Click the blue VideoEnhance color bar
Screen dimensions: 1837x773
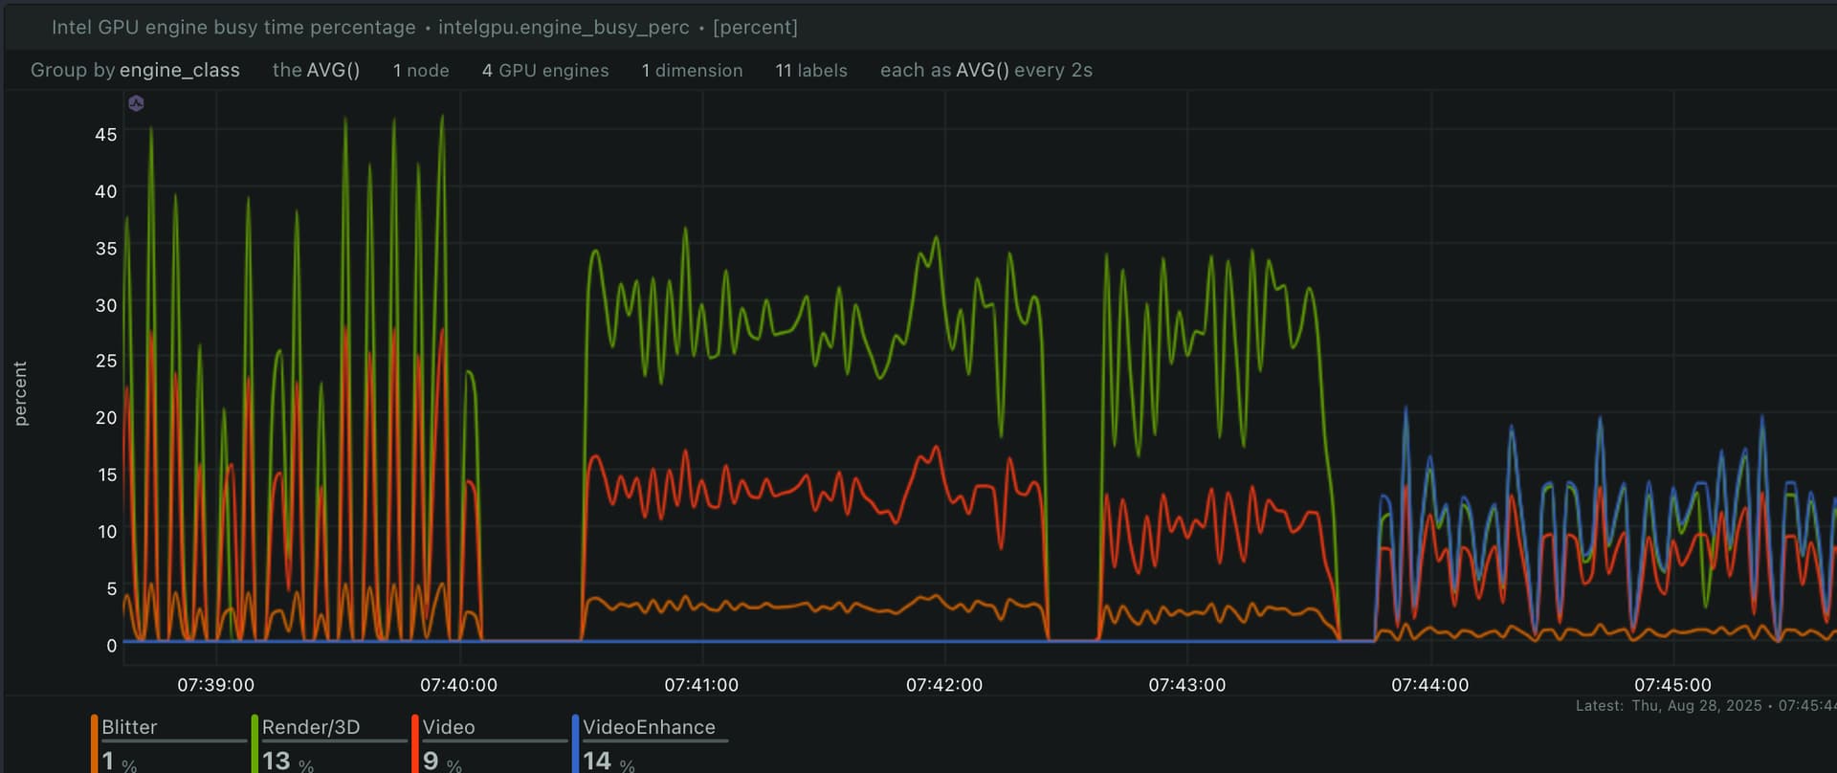(575, 743)
